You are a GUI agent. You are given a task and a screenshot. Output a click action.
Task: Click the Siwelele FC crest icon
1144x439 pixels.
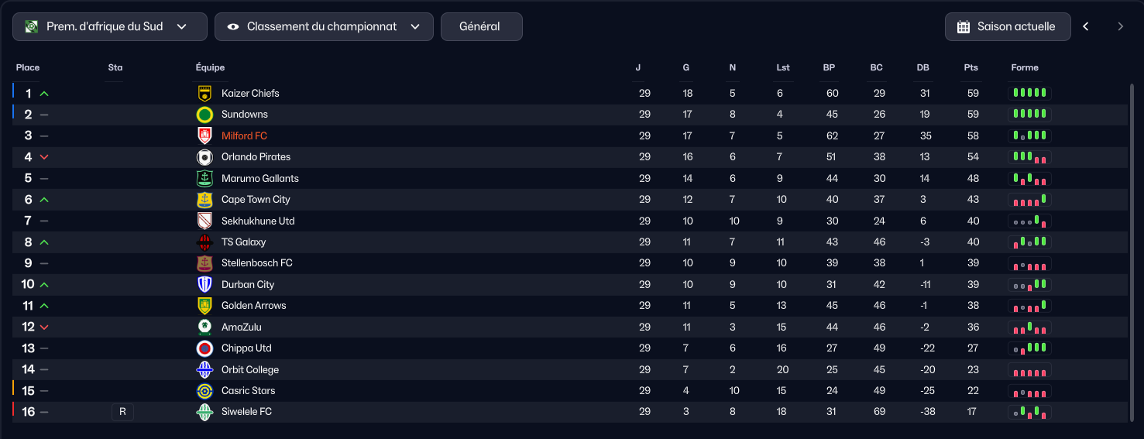coord(204,412)
